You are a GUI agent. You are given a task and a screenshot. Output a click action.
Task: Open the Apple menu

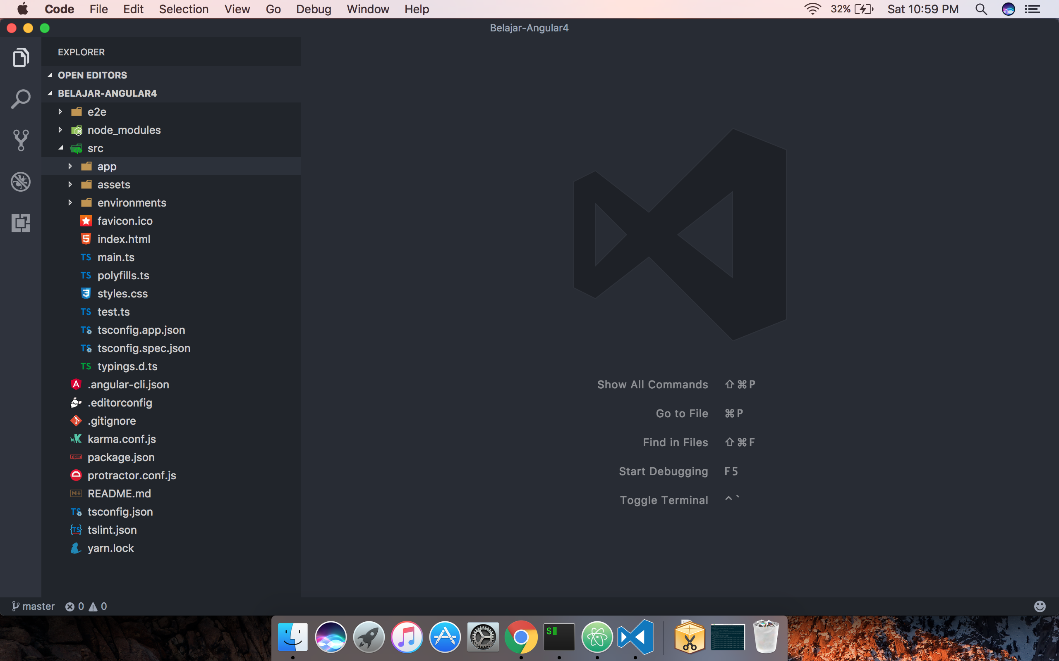[22, 9]
